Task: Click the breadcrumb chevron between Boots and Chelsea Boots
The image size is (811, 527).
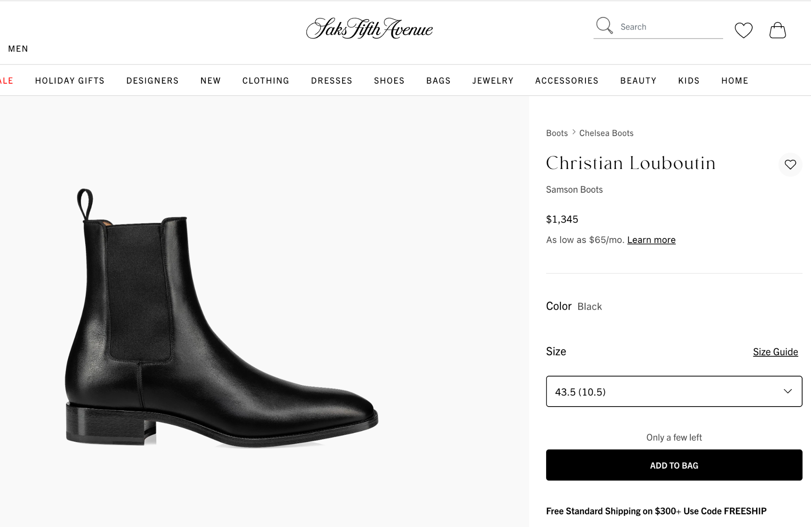Action: pyautogui.click(x=574, y=132)
